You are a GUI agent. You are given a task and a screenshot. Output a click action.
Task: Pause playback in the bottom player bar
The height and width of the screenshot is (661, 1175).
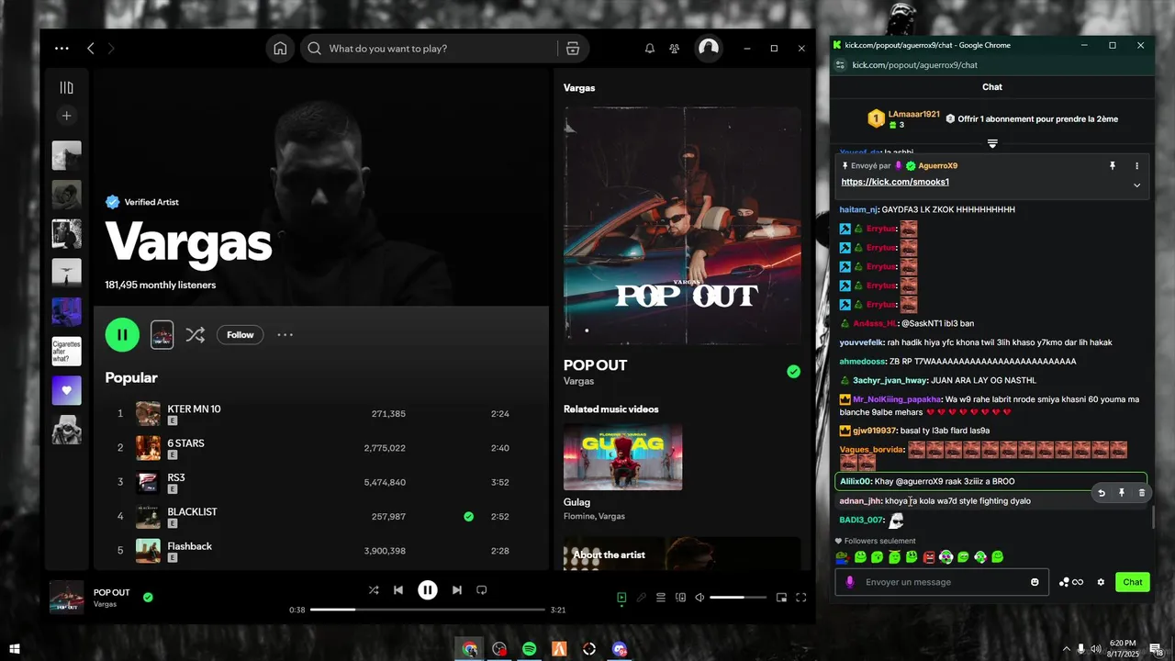tap(428, 590)
